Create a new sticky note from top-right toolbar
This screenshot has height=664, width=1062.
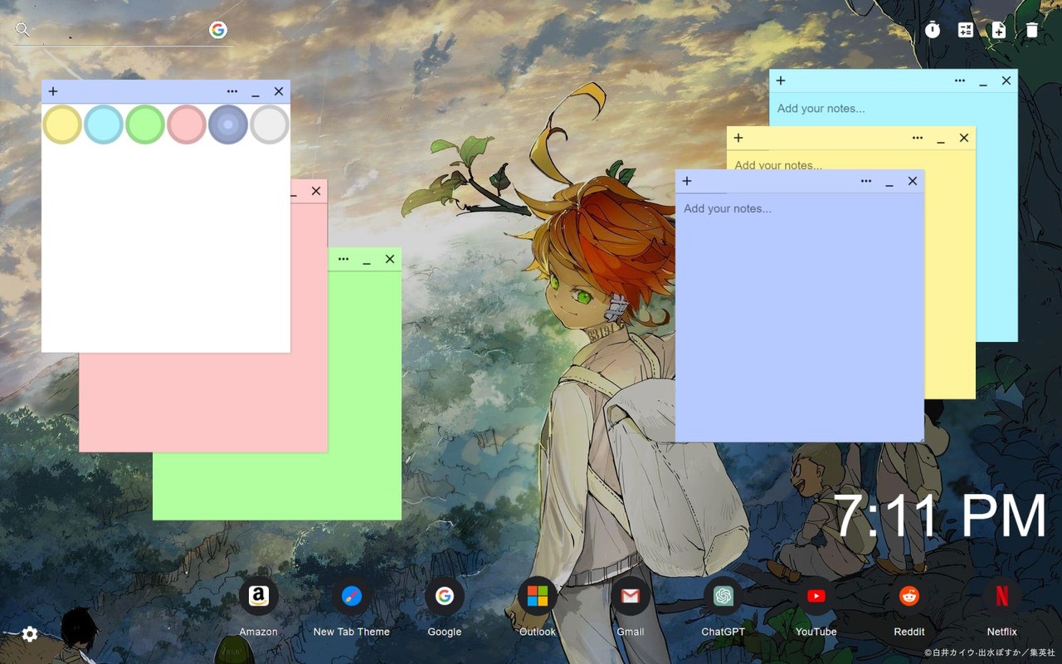click(999, 30)
